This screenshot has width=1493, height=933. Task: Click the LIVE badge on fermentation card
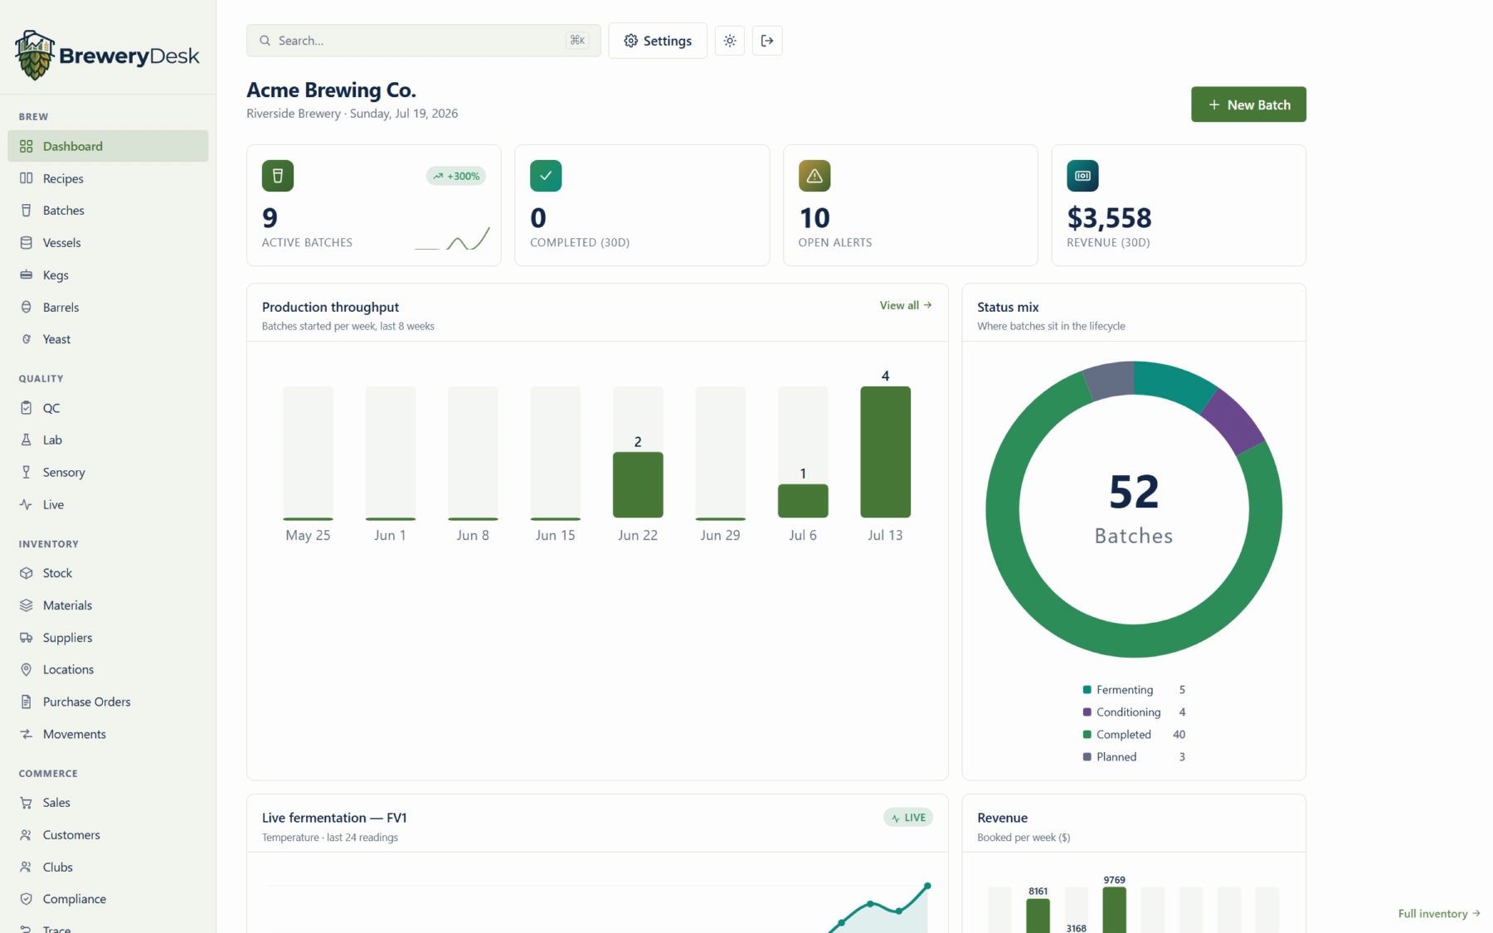tap(908, 818)
